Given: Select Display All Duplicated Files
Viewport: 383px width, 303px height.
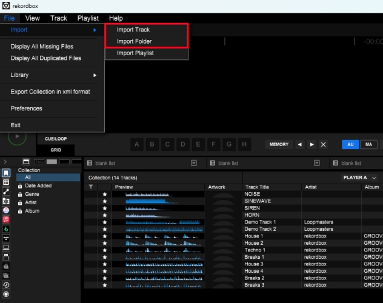Looking at the screenshot, I should pyautogui.click(x=52, y=58).
